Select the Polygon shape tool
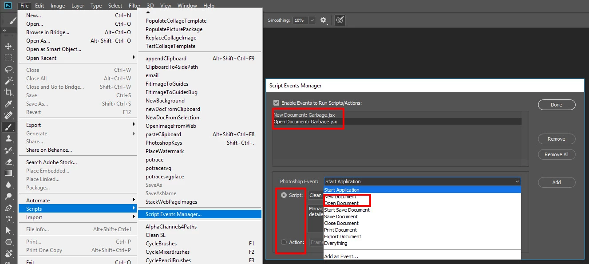Screen dimensions: 589x264 pyautogui.click(x=8, y=242)
